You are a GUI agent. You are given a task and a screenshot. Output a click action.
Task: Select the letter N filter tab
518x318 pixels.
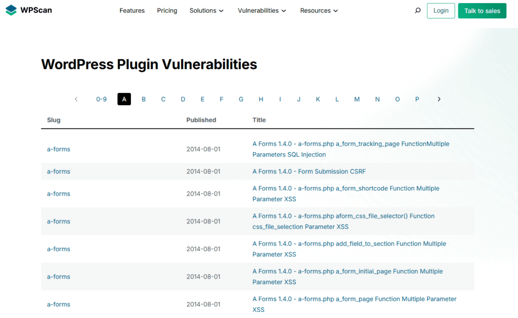377,99
